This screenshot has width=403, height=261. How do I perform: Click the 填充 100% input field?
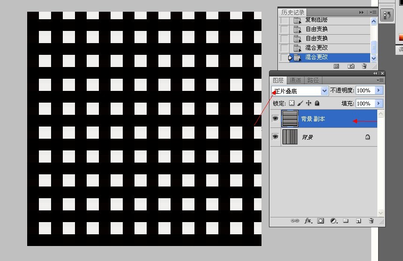coord(365,103)
